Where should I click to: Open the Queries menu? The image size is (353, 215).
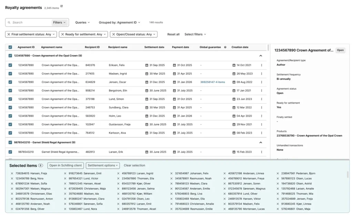point(82,23)
